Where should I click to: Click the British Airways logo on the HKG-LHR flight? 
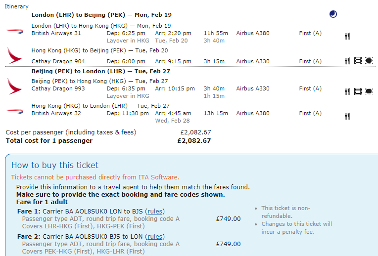14,110
